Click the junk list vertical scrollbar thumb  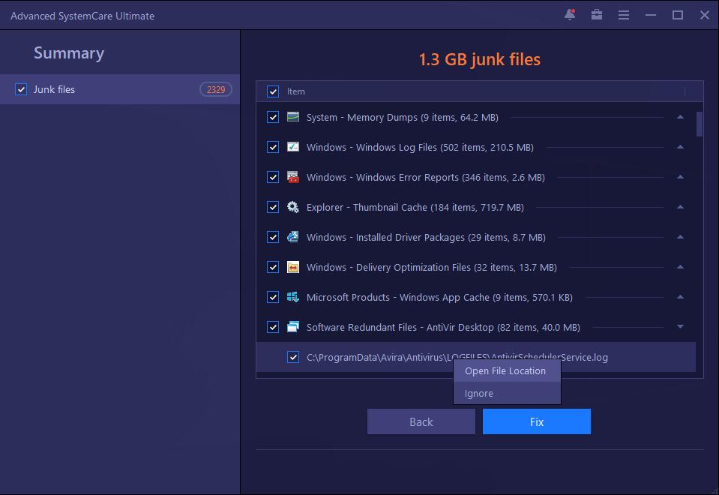[x=700, y=124]
